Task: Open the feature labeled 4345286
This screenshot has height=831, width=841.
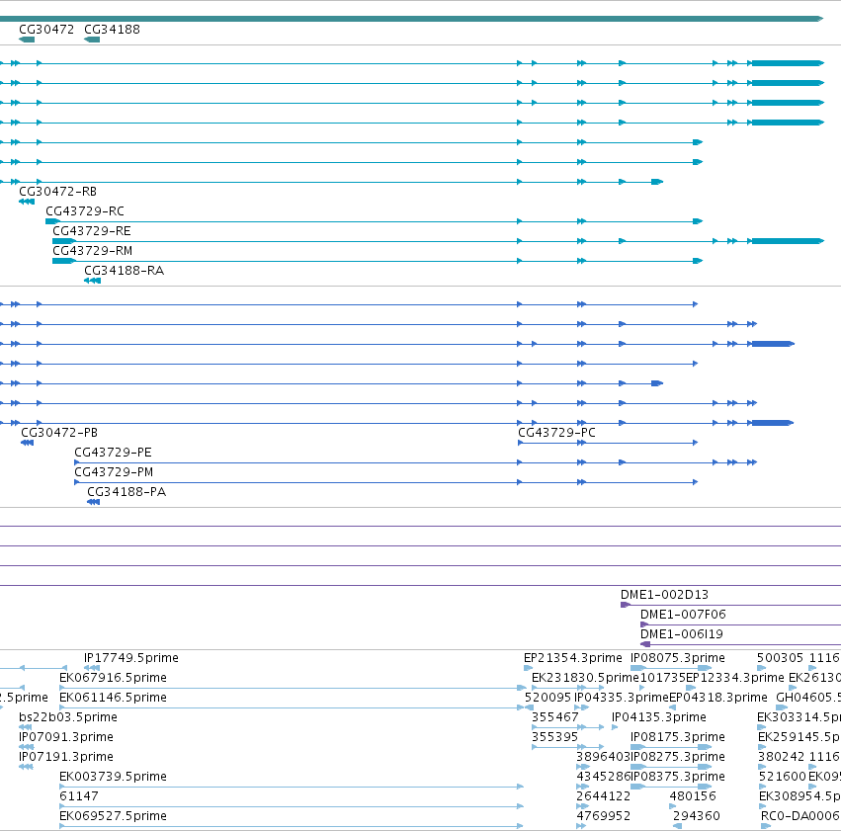Action: tap(604, 777)
